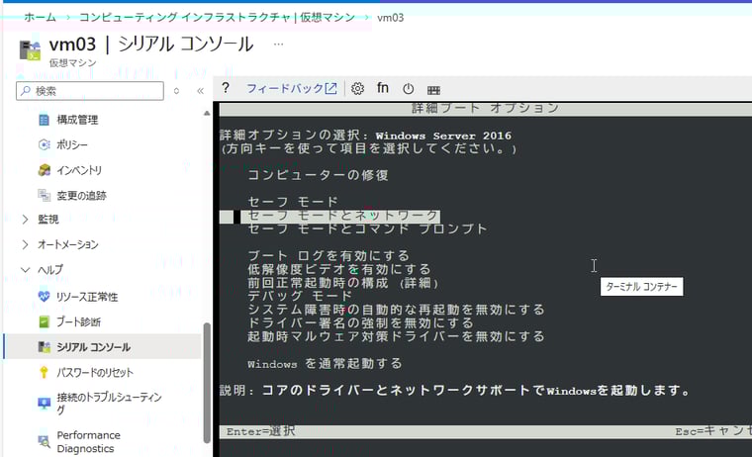Open the vm03 virtual machine header icon

(x=30, y=49)
